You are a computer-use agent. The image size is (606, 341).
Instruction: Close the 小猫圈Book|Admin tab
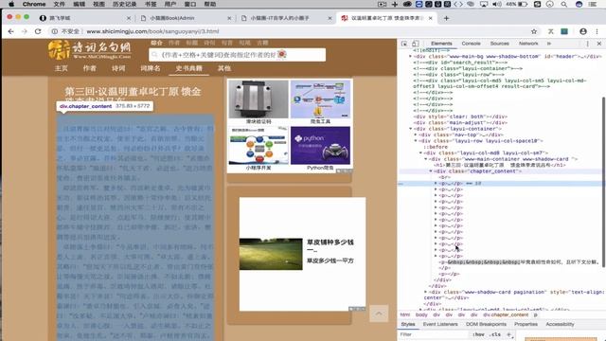pos(229,18)
